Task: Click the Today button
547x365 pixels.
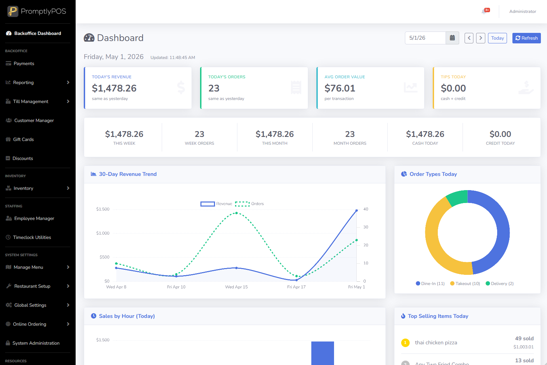Action: click(x=497, y=38)
